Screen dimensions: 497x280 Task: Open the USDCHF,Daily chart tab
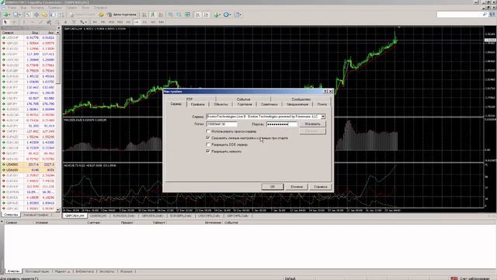(209, 216)
